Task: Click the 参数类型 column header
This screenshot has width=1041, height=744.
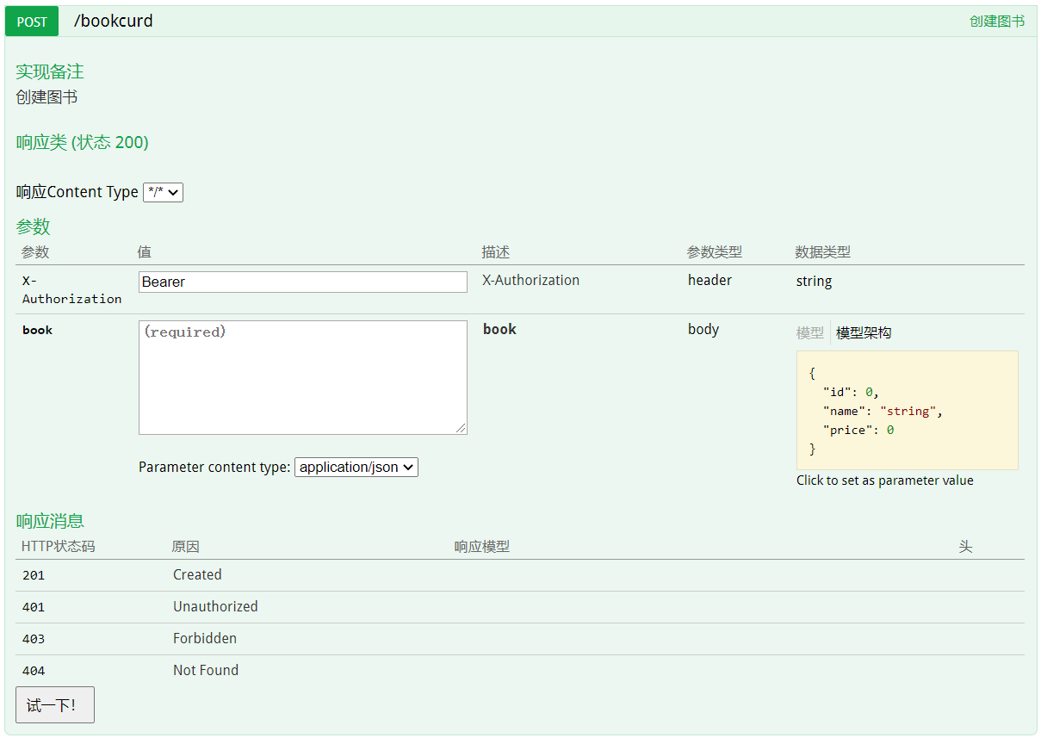Action: pyautogui.click(x=715, y=252)
